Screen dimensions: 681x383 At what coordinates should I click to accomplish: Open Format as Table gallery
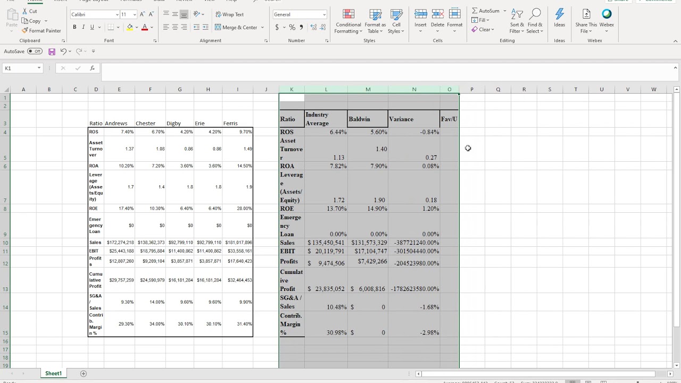coord(375,21)
